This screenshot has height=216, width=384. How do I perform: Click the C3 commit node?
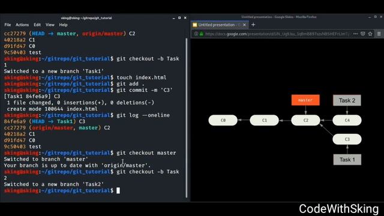[x=347, y=139]
